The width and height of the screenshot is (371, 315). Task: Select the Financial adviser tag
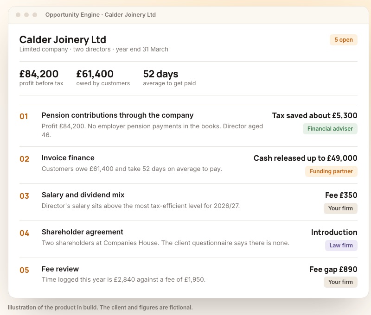click(x=330, y=129)
